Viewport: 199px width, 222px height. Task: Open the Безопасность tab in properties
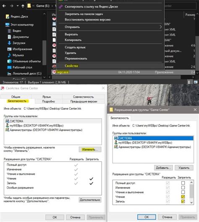coord(17,101)
